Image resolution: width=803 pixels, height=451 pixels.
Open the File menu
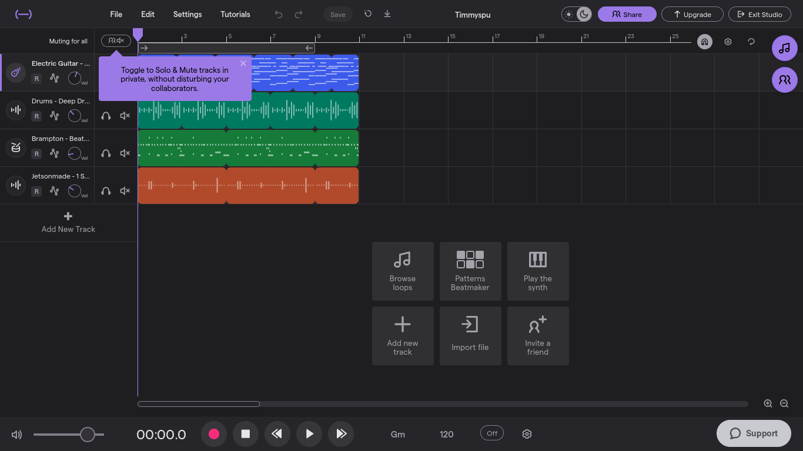(116, 14)
